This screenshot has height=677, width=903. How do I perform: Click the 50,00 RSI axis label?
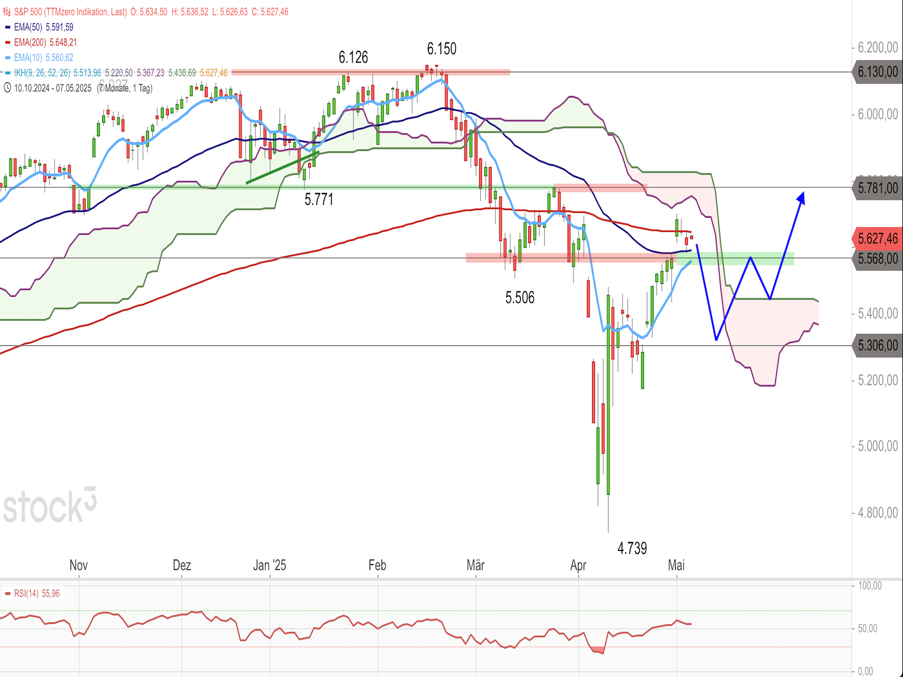(867, 628)
